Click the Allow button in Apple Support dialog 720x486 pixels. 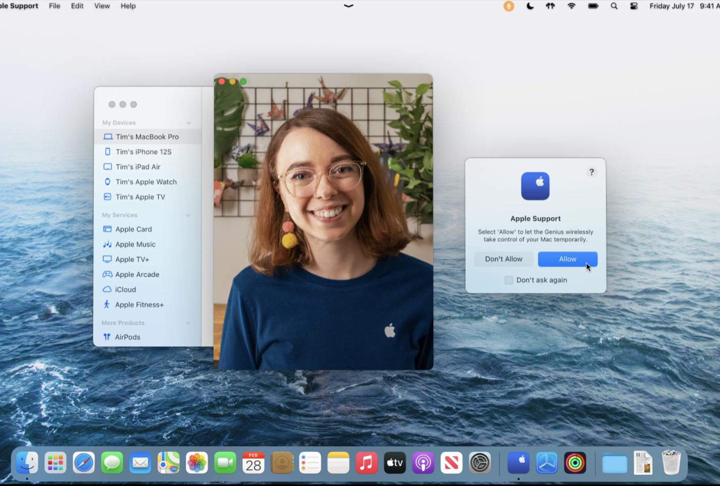568,259
